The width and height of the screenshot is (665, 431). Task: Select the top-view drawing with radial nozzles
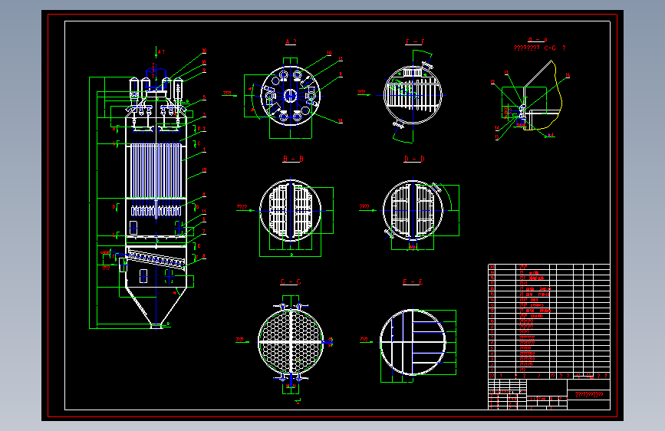291,96
